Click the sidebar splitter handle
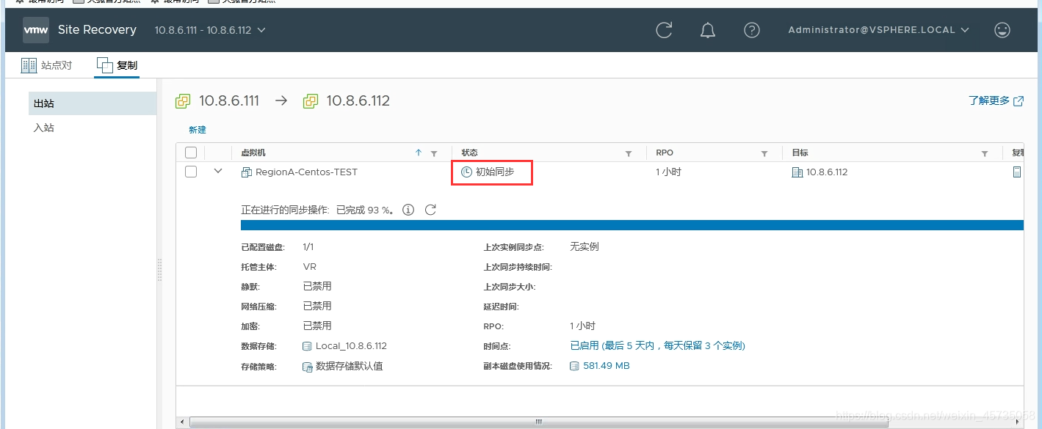The height and width of the screenshot is (429, 1042). (x=159, y=269)
